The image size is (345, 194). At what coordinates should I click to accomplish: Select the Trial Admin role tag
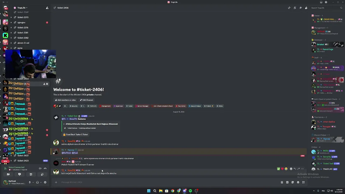click(x=181, y=106)
